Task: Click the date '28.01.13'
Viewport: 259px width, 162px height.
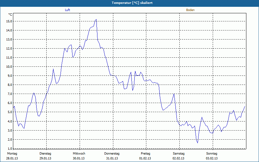Action: pos(12,158)
